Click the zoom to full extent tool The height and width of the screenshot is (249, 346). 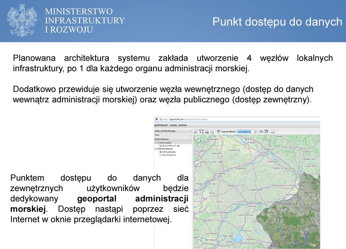point(201,132)
